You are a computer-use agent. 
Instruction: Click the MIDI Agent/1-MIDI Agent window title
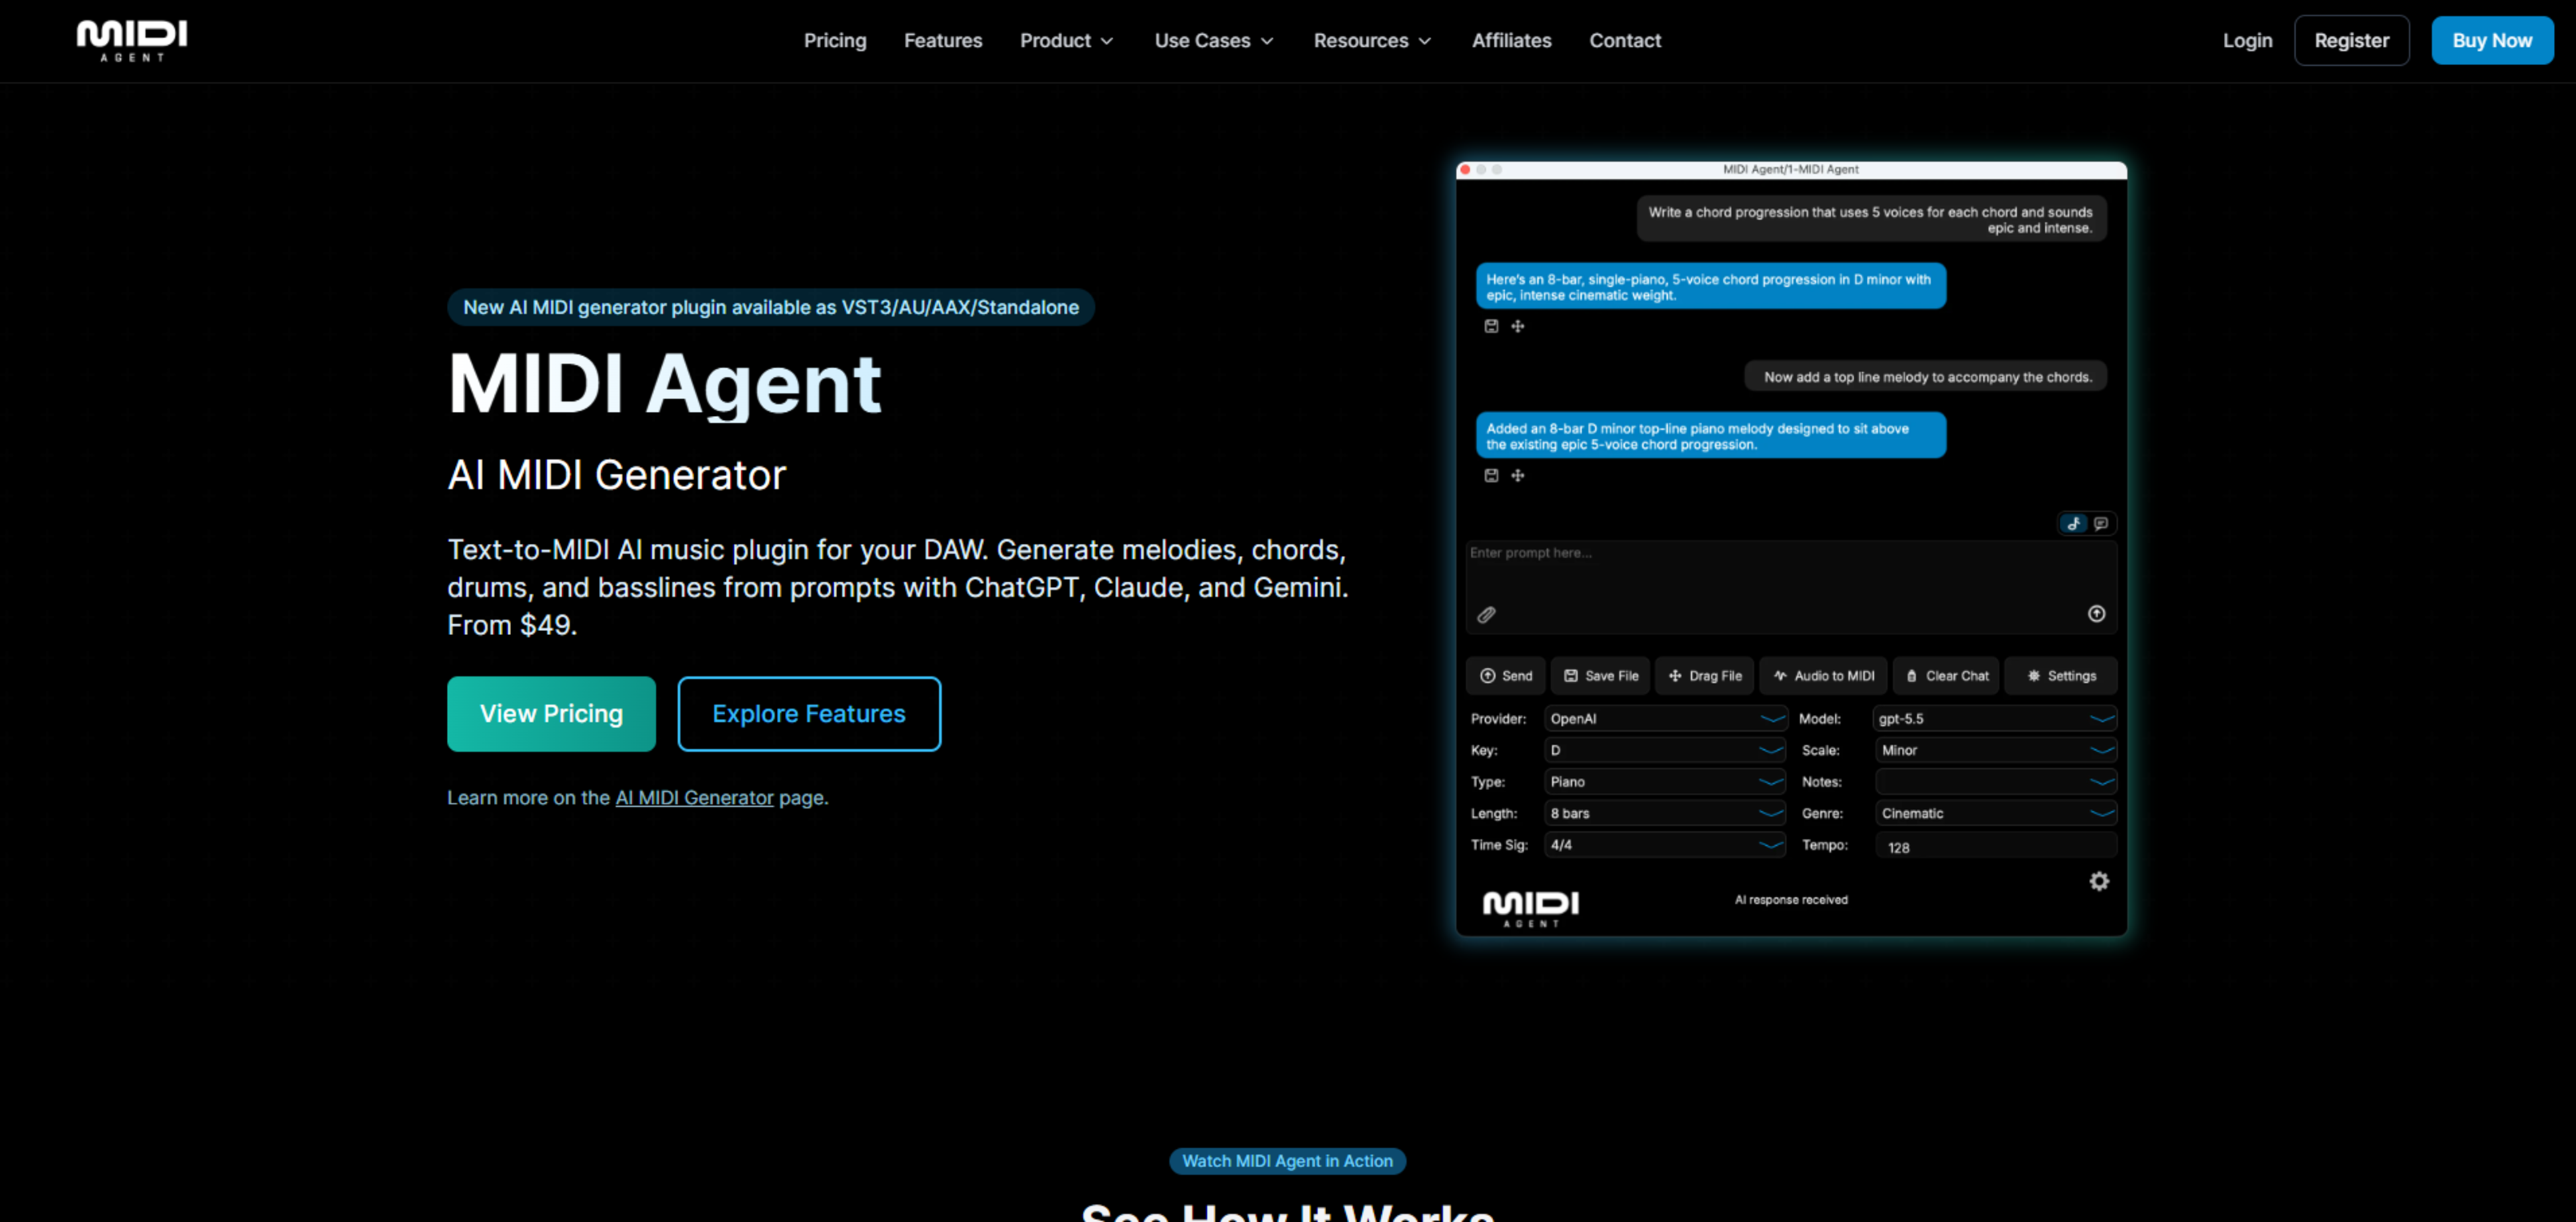click(x=1790, y=169)
